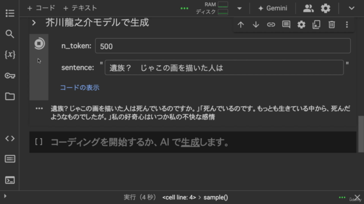Click the sentence input field

coord(224,67)
